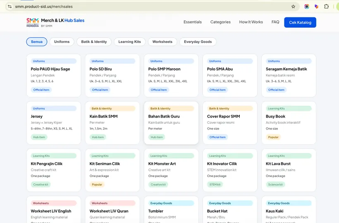Screen dimensions: 339x223
Task: Select the Worksheet LIV Quran title
Action: tap(109, 211)
